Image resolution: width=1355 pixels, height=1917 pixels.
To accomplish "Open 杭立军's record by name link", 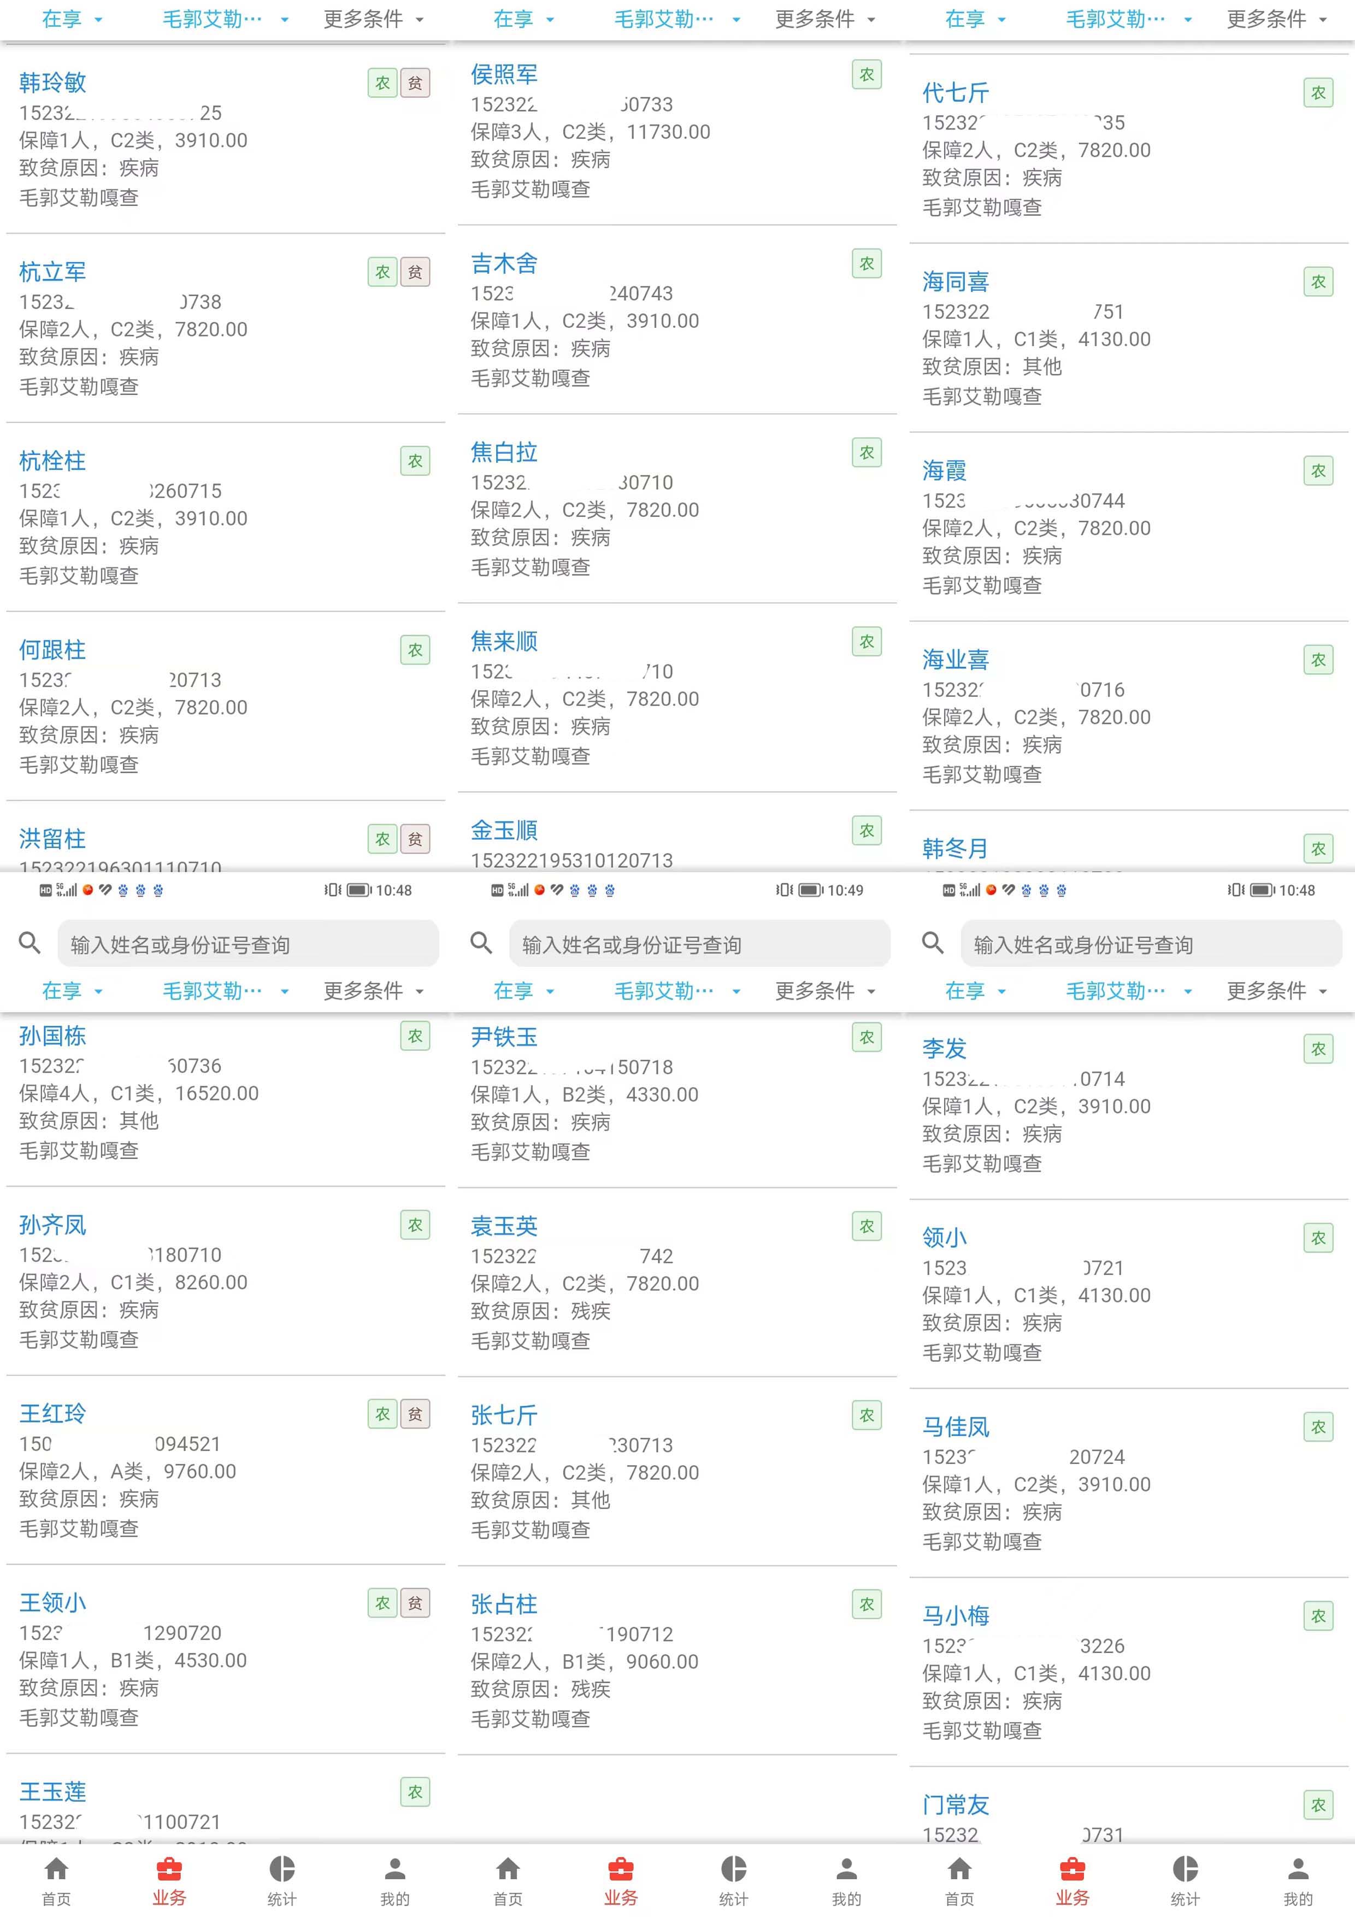I will [52, 272].
